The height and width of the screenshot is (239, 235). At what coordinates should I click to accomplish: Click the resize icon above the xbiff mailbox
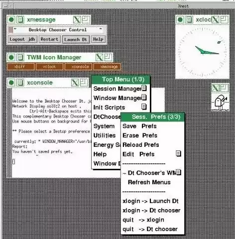pos(225,88)
